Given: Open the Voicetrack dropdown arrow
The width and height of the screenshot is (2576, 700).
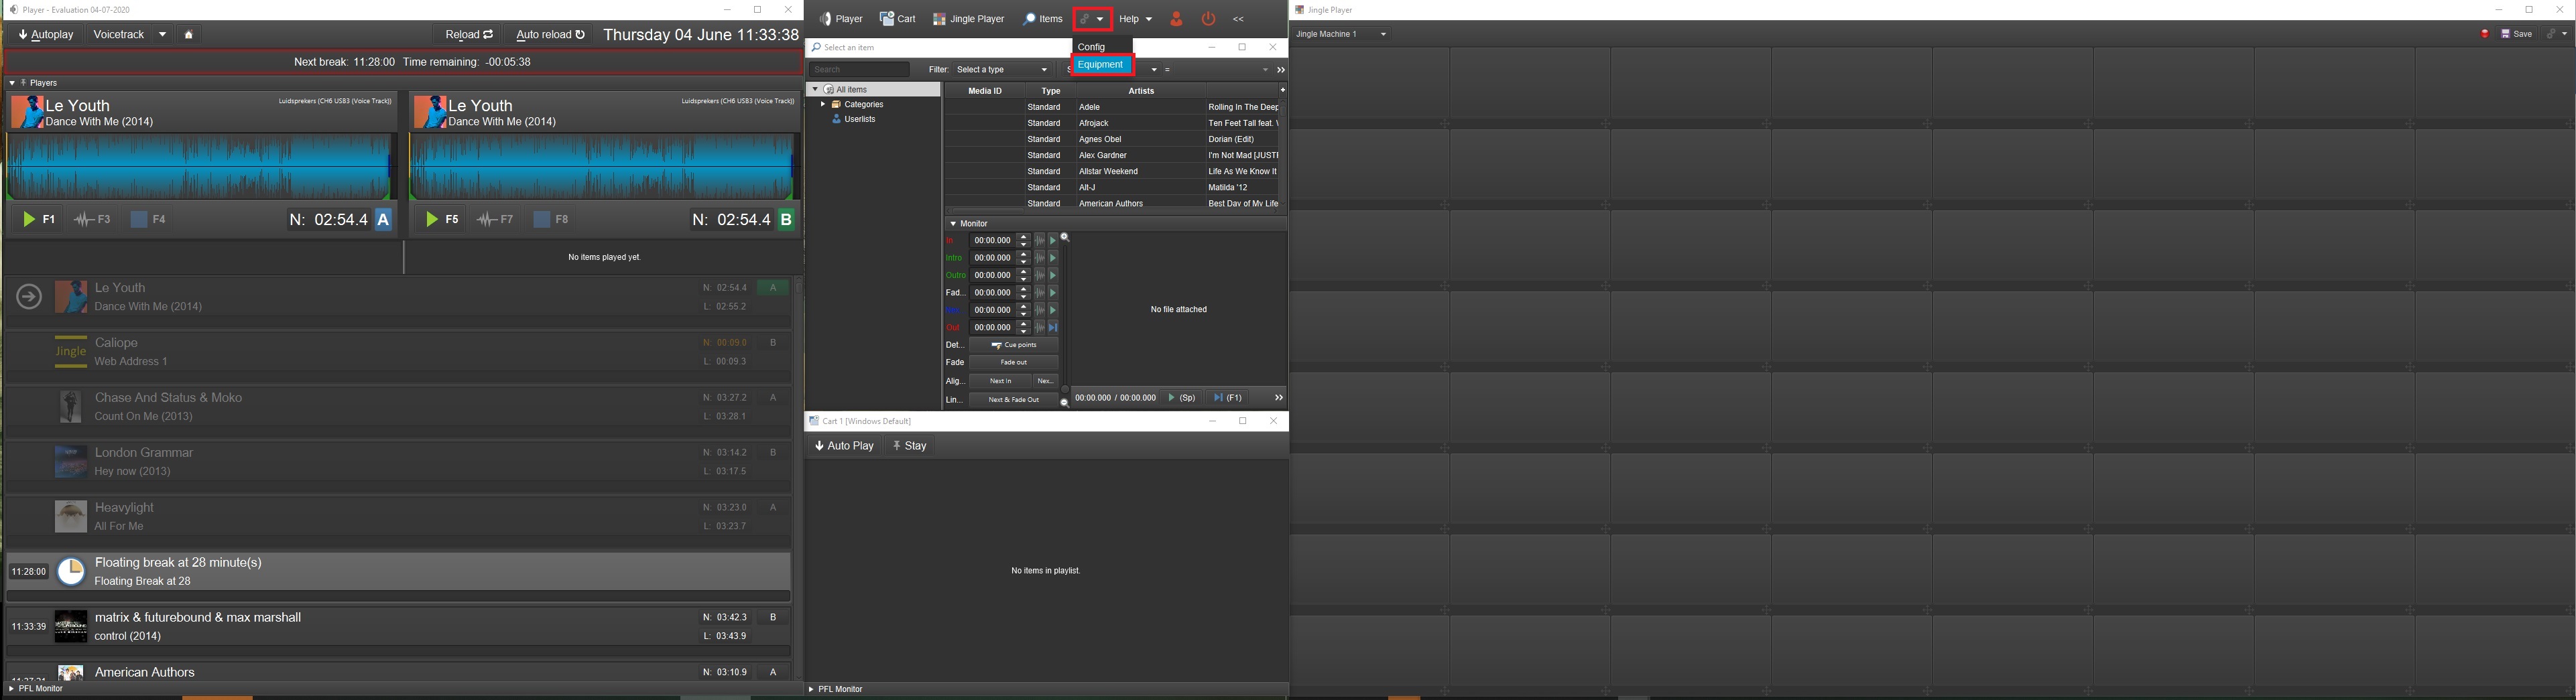Looking at the screenshot, I should click(x=162, y=35).
